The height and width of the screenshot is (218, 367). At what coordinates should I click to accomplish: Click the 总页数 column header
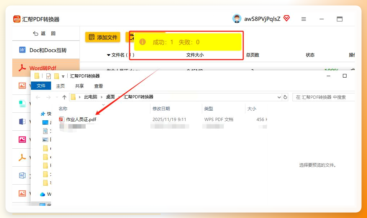coord(252,55)
